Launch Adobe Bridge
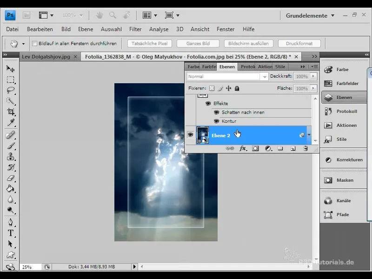This screenshot has width=372, height=279. (27, 15)
